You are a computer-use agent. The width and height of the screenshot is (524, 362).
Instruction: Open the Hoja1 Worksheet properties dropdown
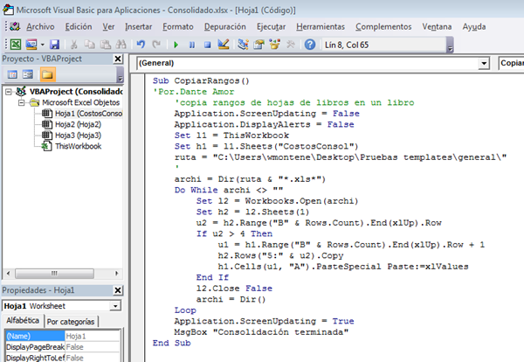click(x=116, y=306)
